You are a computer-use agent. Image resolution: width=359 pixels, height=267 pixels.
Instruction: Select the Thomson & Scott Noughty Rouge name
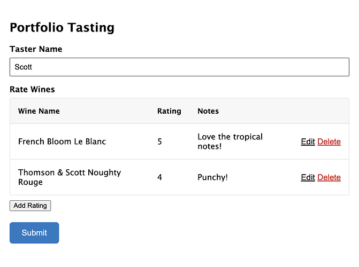[x=70, y=177]
